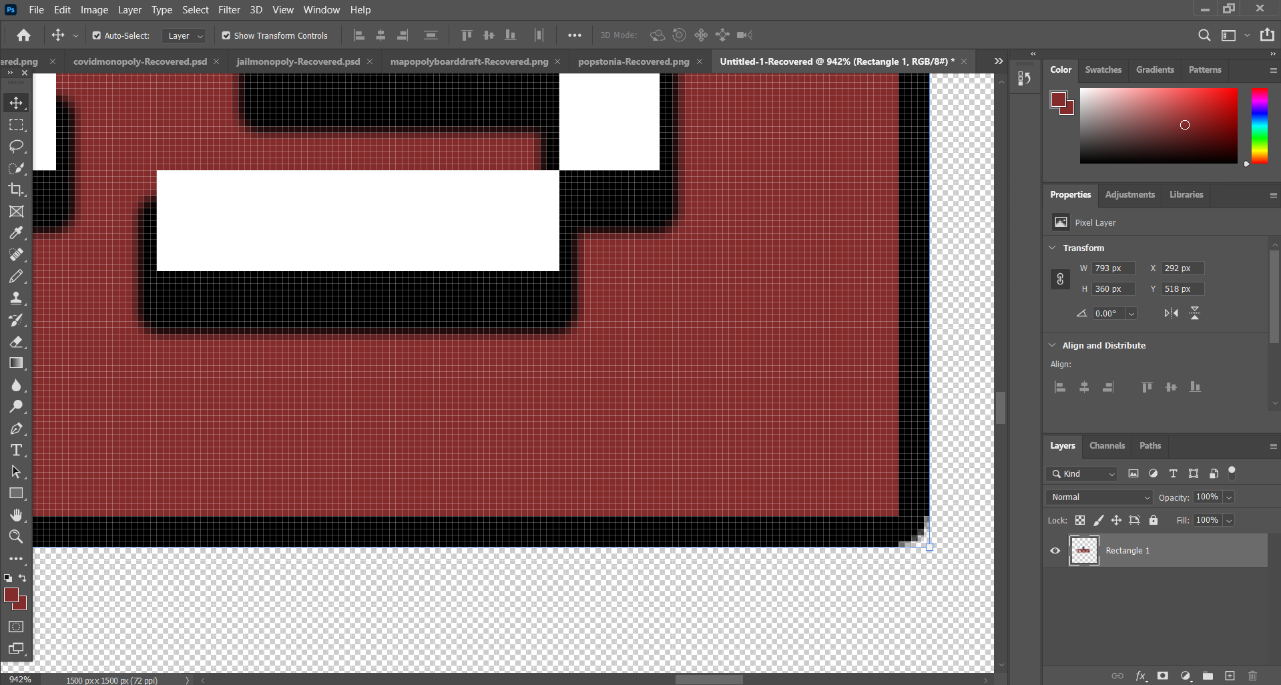This screenshot has height=685, width=1281.
Task: Collapse the Transform section
Action: tap(1053, 247)
